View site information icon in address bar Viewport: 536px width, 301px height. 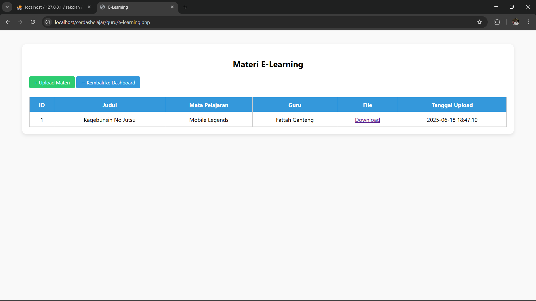(48, 22)
